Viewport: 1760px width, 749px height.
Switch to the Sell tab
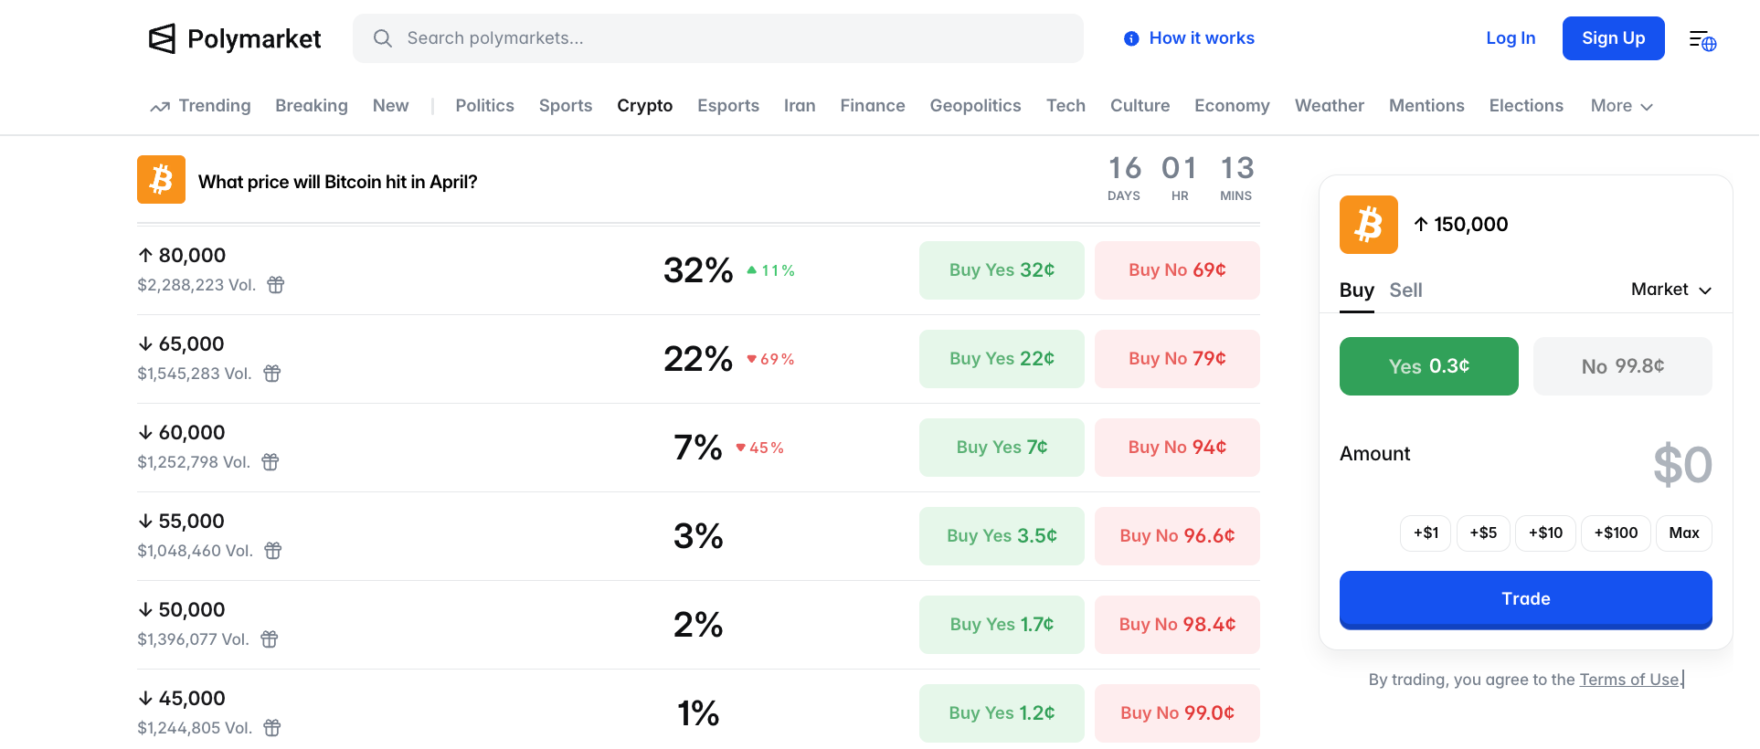1405,290
